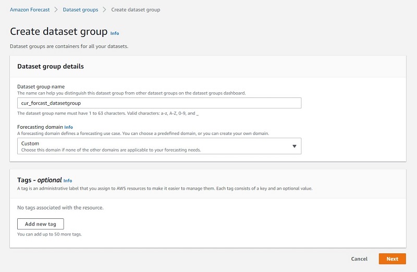Image resolution: width=417 pixels, height=272 pixels.
Task: Click the valid characters hint below name field
Action: point(108,113)
